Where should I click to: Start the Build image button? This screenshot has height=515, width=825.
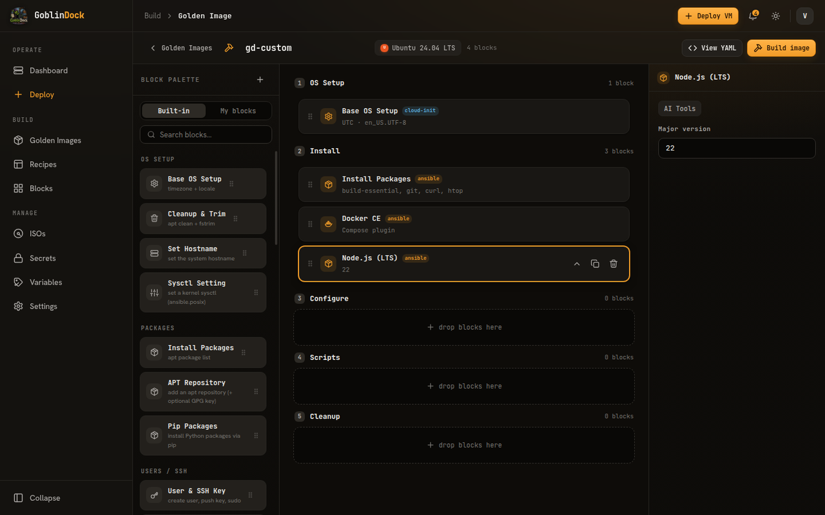coord(781,48)
